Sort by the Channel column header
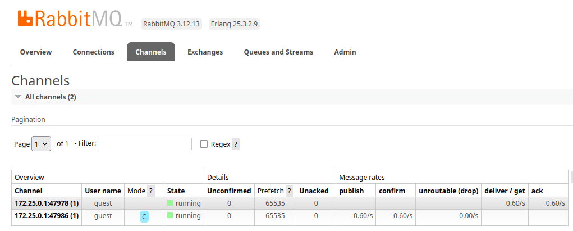The width and height of the screenshot is (573, 231). (x=29, y=191)
